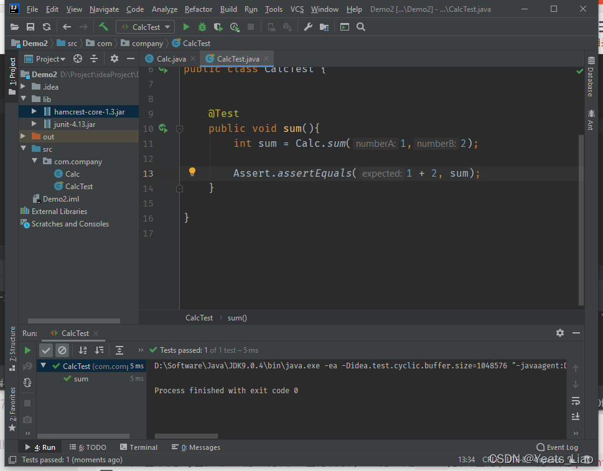This screenshot has width=603, height=471.
Task: Open the Database side panel
Action: pos(591,76)
